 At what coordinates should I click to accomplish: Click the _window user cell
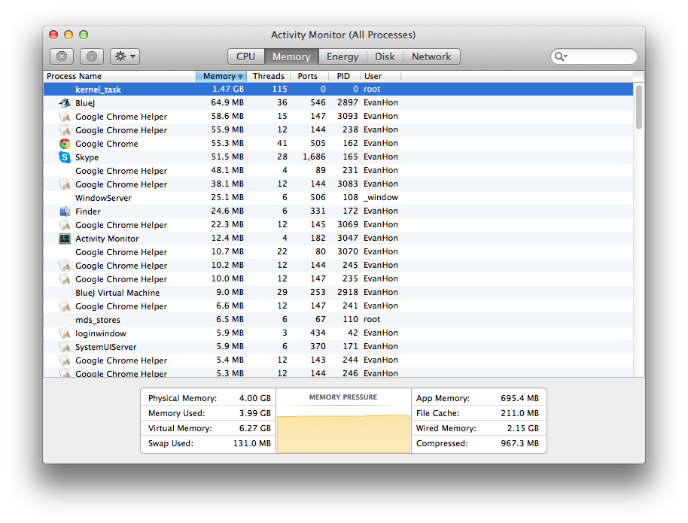(x=381, y=197)
